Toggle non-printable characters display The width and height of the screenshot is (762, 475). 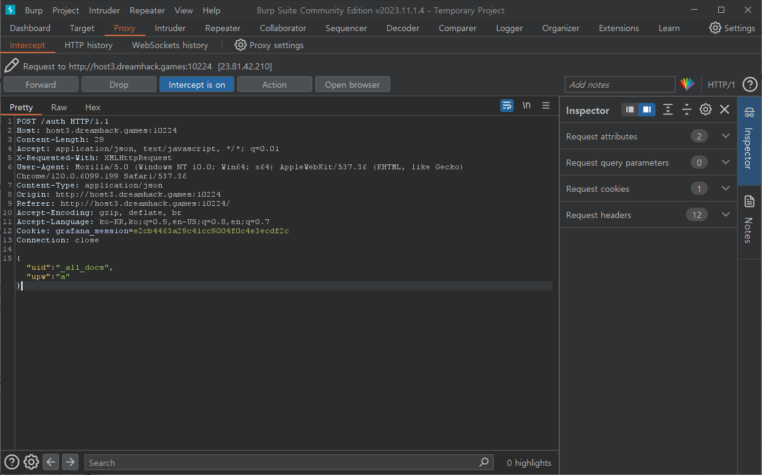click(526, 105)
